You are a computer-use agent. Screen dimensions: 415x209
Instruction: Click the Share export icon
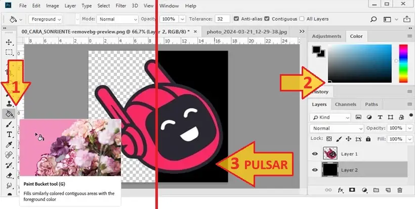pos(406,19)
